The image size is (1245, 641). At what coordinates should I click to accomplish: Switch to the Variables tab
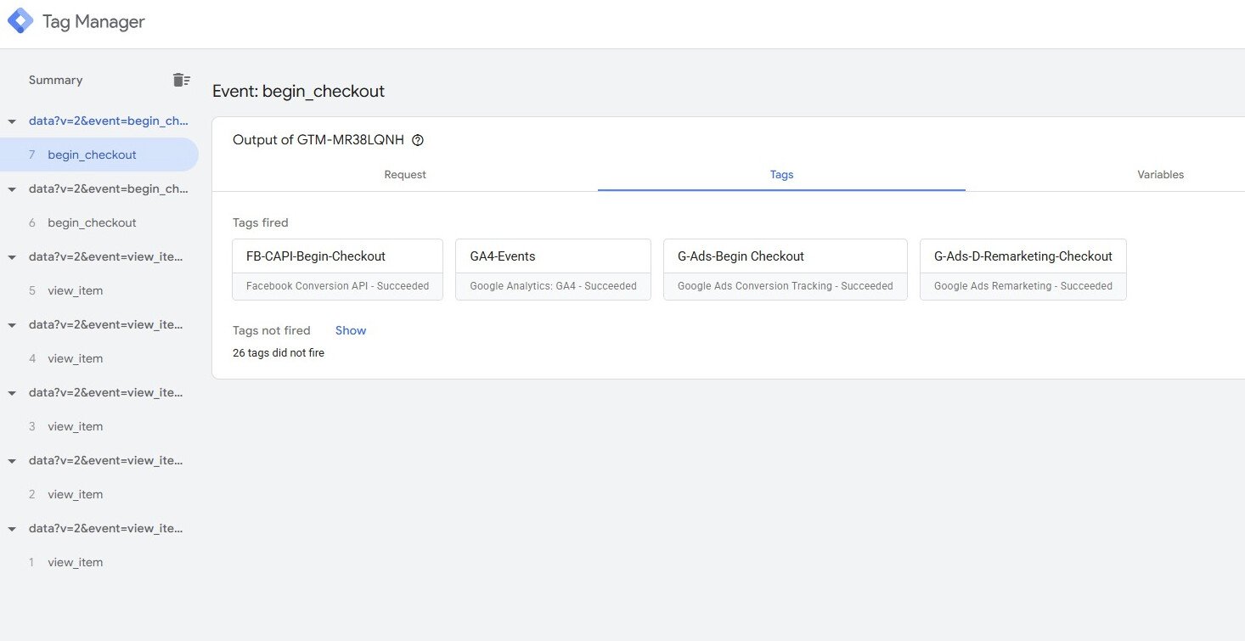point(1160,175)
